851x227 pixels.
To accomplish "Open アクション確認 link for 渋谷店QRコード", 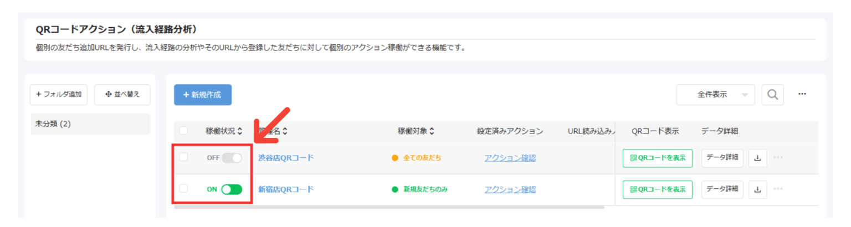I will tap(510, 158).
